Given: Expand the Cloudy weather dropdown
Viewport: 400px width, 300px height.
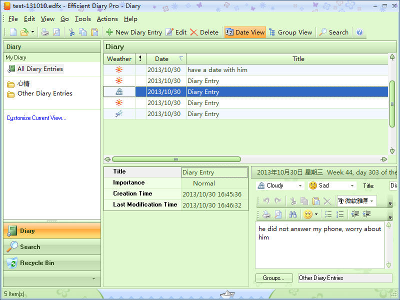Looking at the screenshot, I should [x=300, y=185].
